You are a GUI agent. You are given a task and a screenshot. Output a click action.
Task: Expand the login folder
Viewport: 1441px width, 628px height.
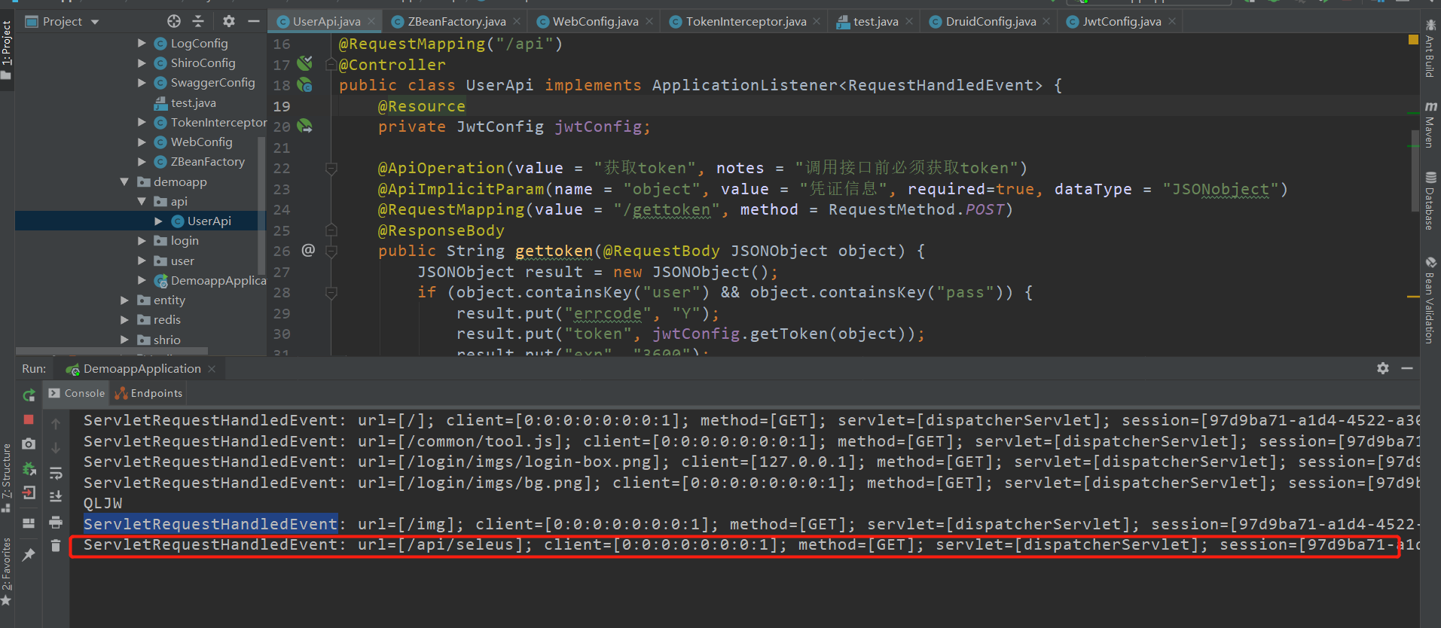click(142, 241)
